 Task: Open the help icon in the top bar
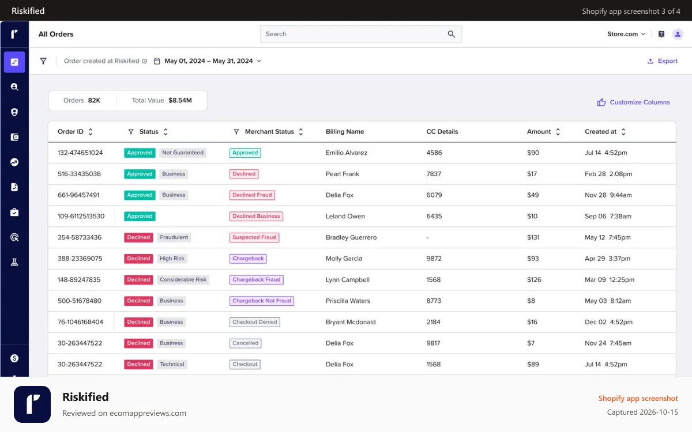tap(661, 34)
